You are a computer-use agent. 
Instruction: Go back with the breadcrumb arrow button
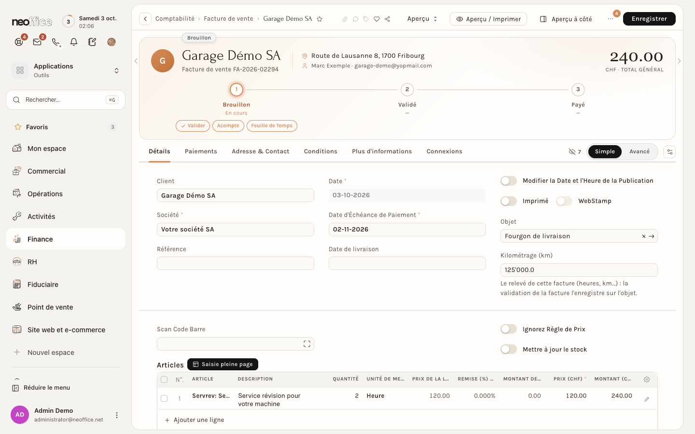[x=145, y=19]
